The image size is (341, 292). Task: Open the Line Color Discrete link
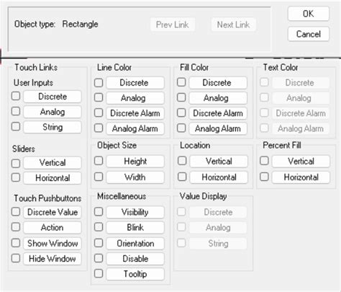pos(135,83)
